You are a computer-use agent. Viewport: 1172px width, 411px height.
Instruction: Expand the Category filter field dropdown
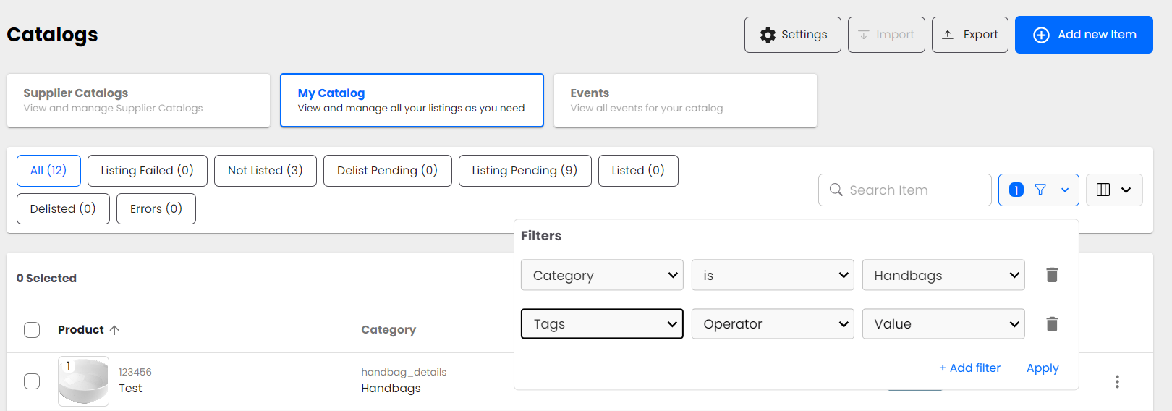601,275
